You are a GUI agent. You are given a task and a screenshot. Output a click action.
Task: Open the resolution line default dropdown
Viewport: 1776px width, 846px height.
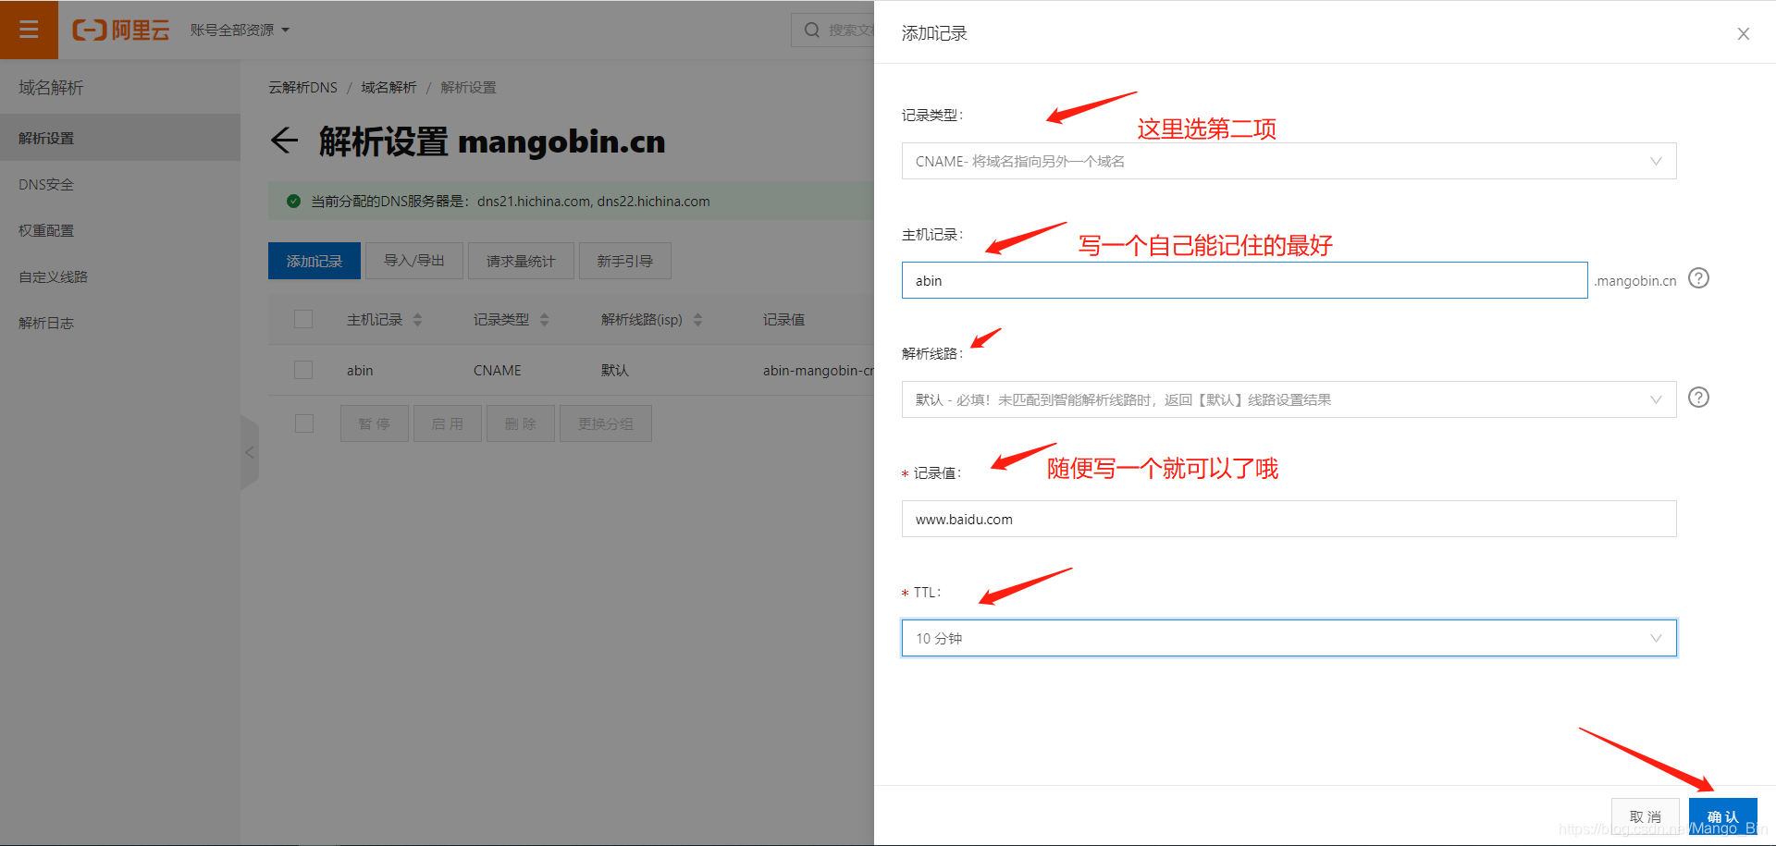coord(1289,399)
